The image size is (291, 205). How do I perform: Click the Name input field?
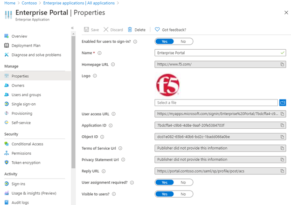tap(220, 53)
